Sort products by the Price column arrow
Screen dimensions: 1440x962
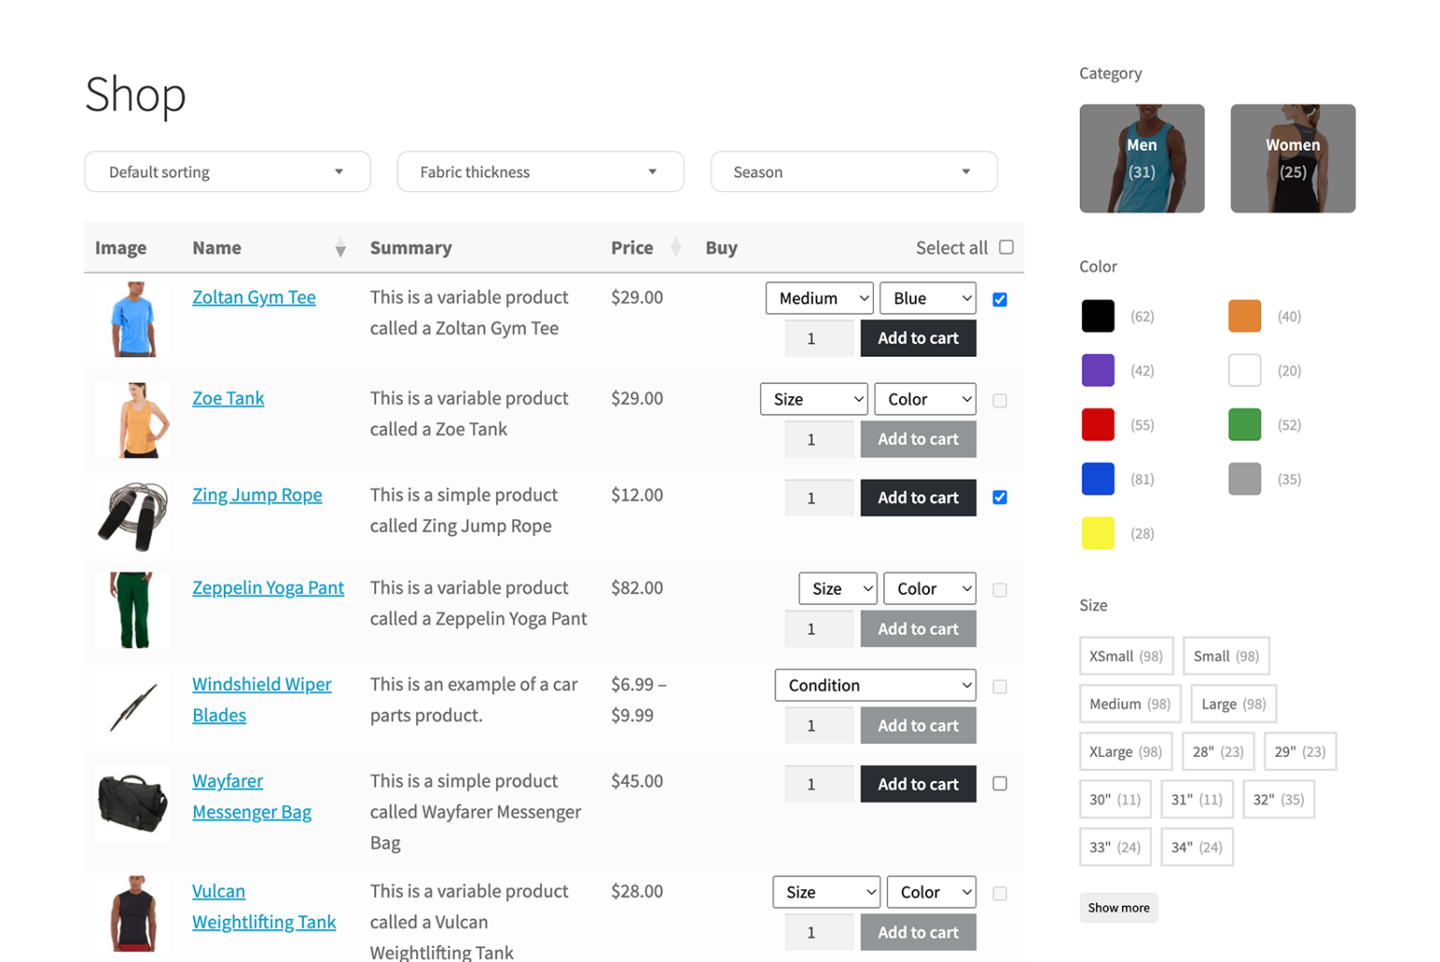(675, 247)
